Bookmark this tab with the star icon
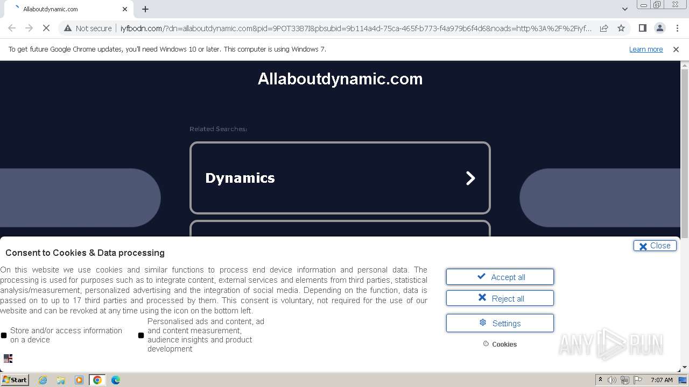 click(x=621, y=28)
